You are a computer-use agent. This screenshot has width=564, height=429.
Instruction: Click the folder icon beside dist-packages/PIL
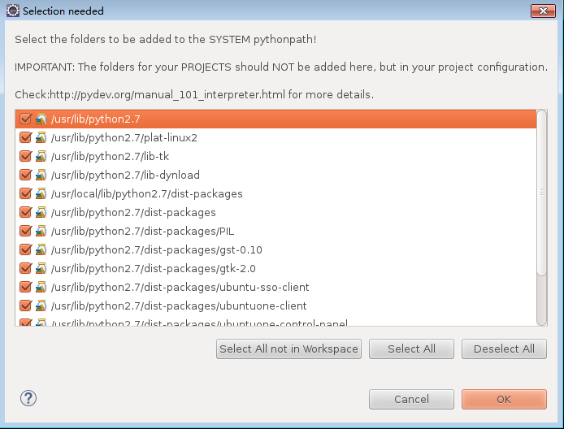(x=41, y=231)
